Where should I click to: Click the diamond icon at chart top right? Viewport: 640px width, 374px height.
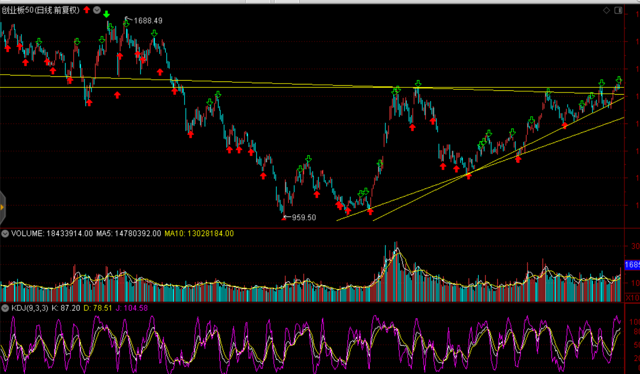[x=606, y=10]
